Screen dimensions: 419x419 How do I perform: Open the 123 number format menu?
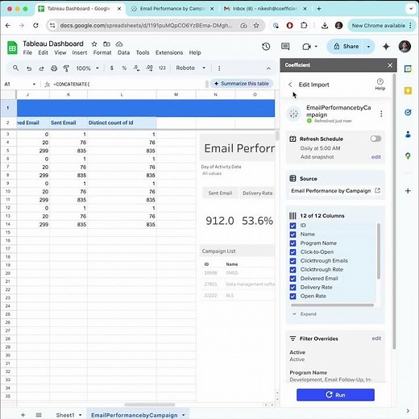(x=162, y=68)
